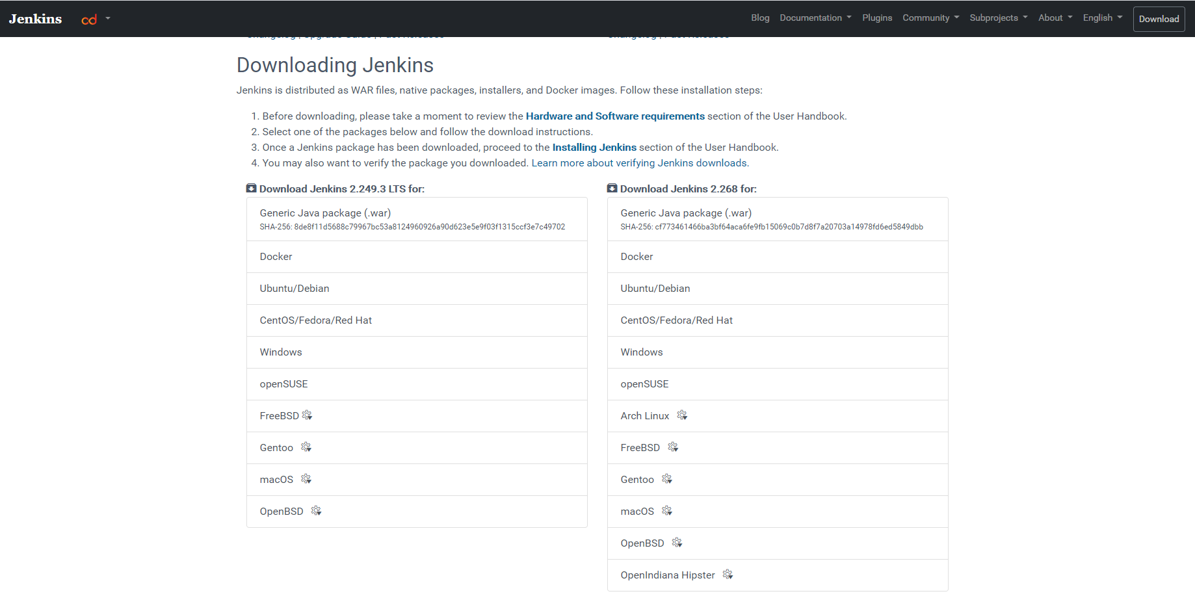Click the third-party gear icon next to LTS FreeBSD

pos(307,415)
